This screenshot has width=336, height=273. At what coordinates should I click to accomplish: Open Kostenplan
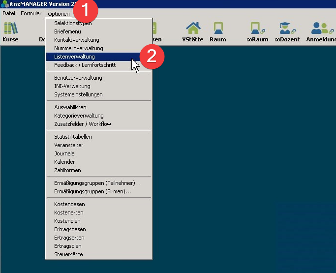point(99,221)
